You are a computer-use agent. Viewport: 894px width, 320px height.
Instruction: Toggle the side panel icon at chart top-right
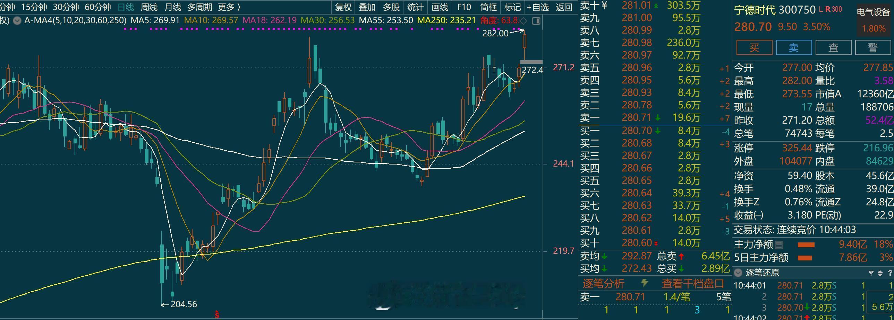(536, 21)
